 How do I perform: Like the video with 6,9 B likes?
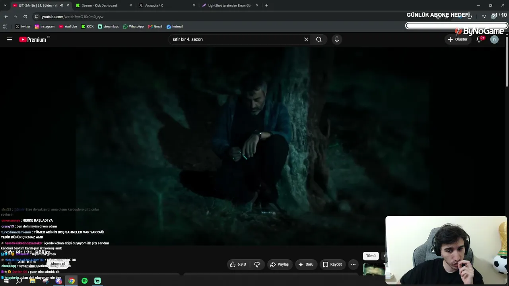point(238,264)
